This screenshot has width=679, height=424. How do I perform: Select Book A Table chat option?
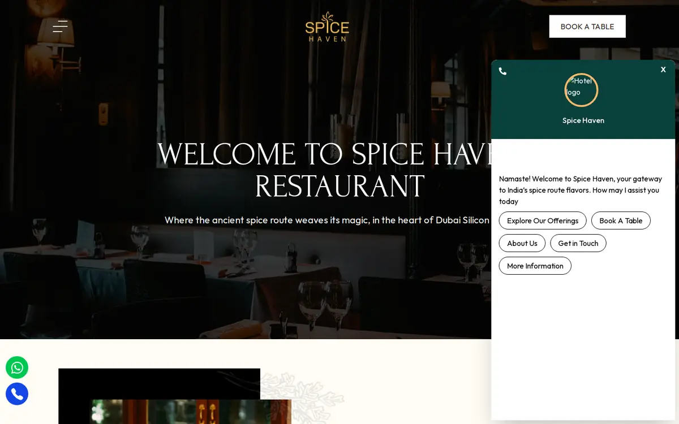coord(621,220)
